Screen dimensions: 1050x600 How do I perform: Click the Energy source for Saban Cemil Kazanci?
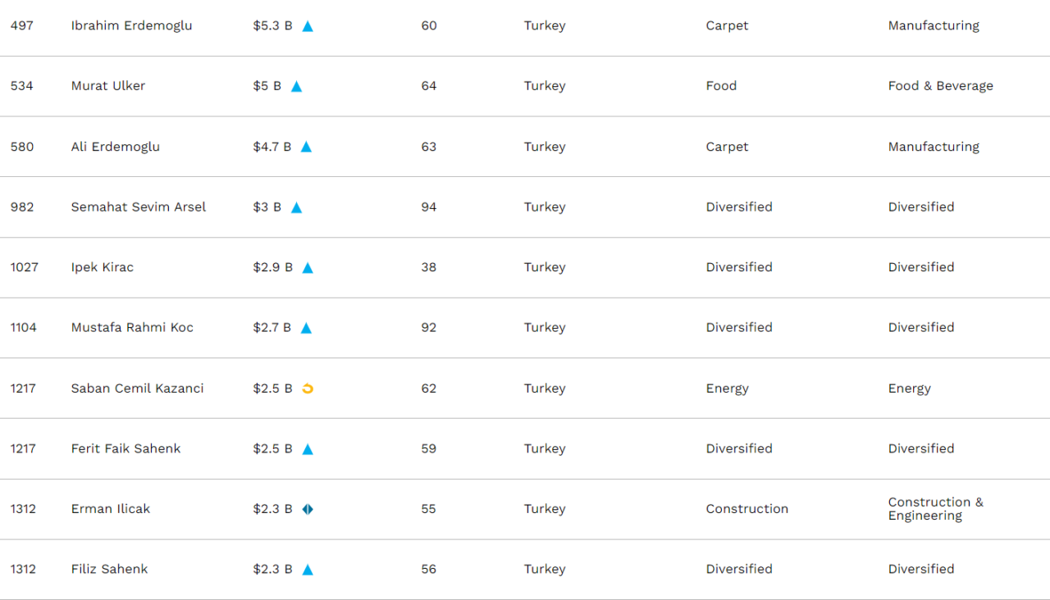[727, 389]
